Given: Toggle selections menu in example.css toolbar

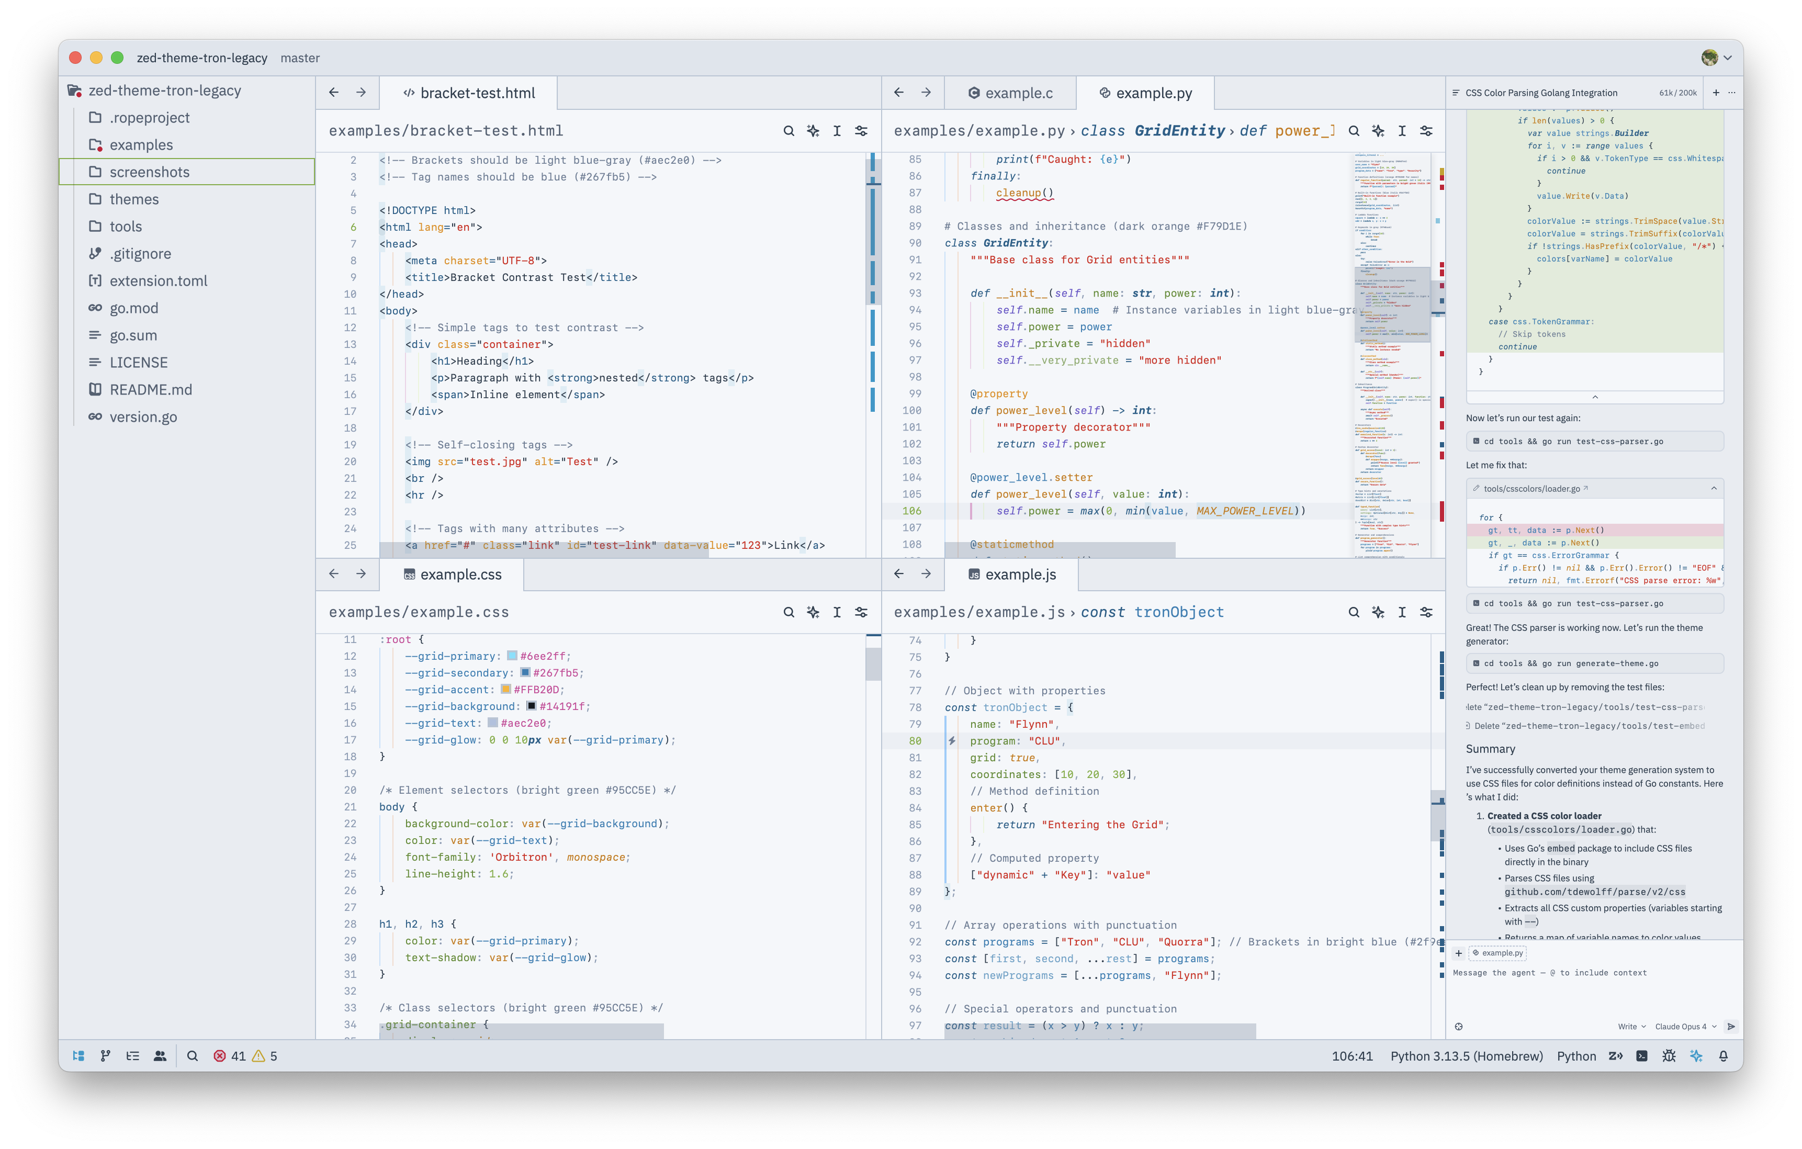Looking at the screenshot, I should tap(837, 612).
